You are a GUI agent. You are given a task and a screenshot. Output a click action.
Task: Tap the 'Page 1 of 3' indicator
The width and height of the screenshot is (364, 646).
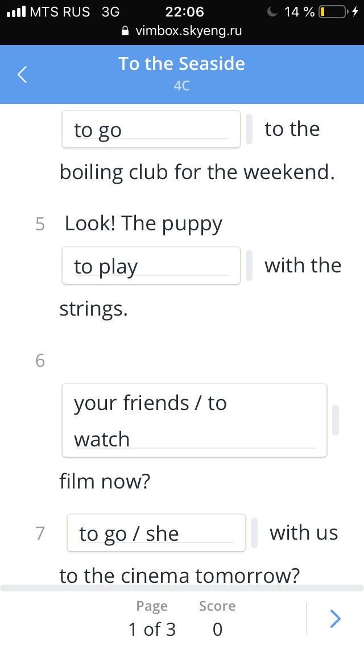click(152, 618)
